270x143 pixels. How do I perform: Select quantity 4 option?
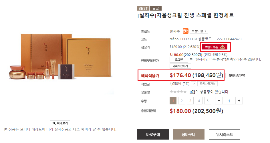coord(199,101)
